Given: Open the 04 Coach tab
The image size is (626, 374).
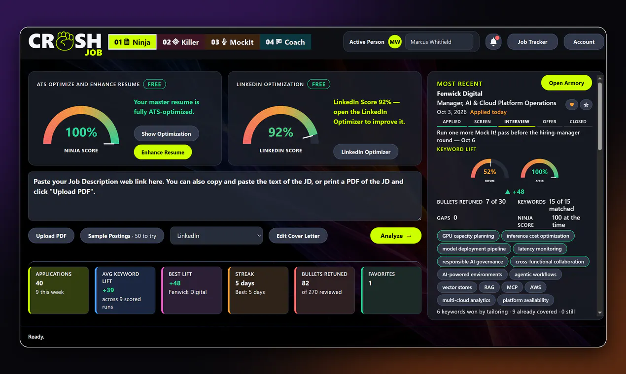Looking at the screenshot, I should [285, 42].
